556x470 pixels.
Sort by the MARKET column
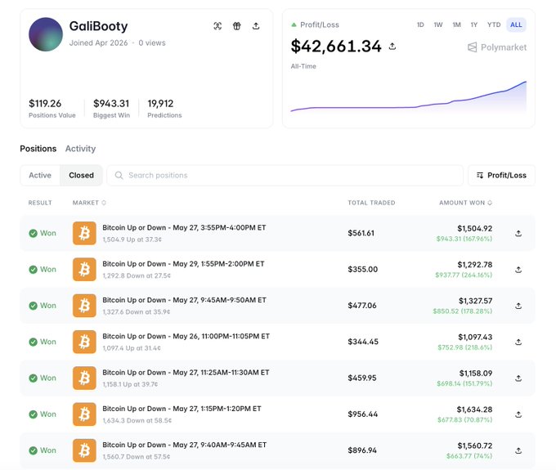pos(89,203)
